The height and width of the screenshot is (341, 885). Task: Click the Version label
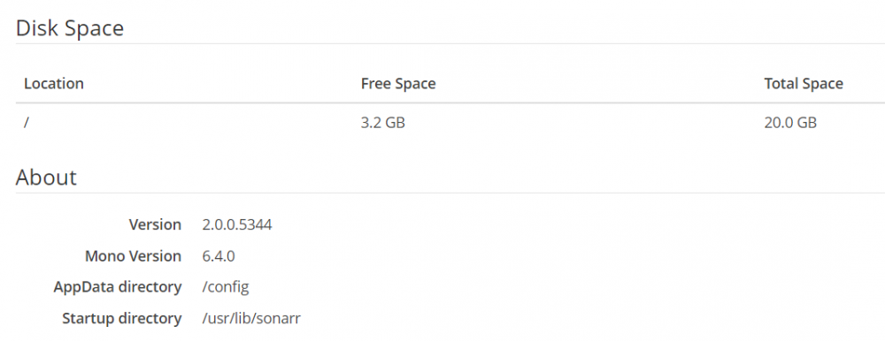pos(155,224)
